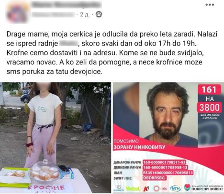Click the Pokreni Život heart logo
Viewport: 224px width, 194px height.
187,188
